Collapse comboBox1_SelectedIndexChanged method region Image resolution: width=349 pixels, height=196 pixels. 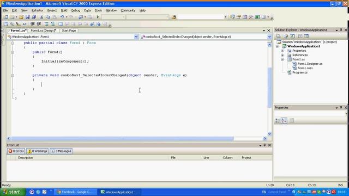pos(13,75)
